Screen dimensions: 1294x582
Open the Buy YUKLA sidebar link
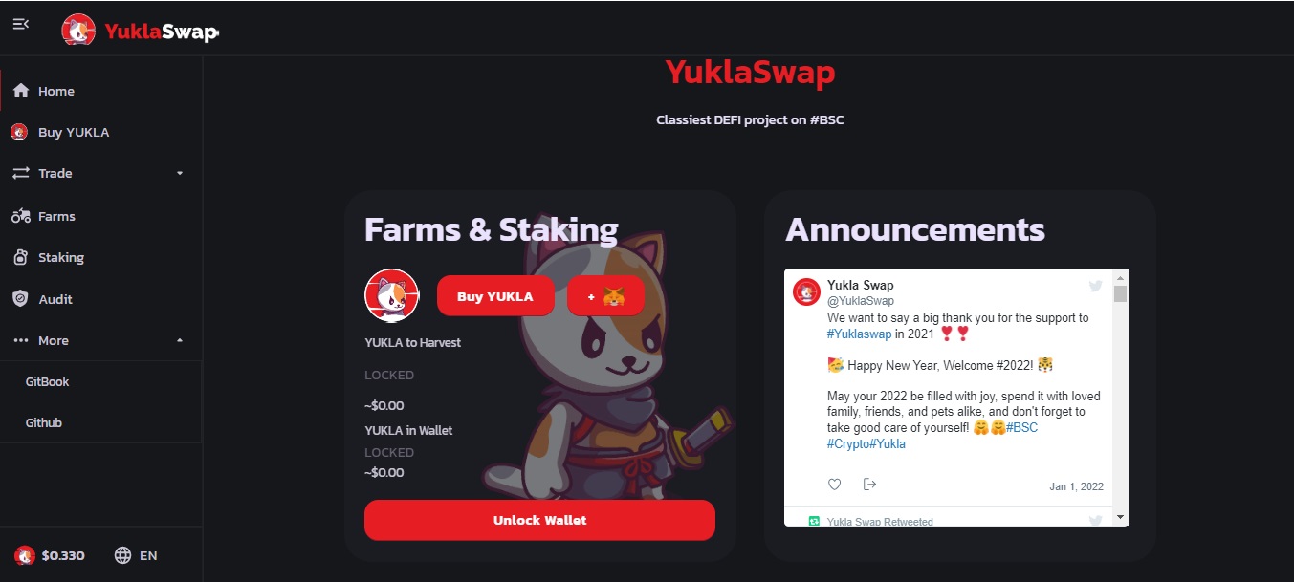(100, 132)
